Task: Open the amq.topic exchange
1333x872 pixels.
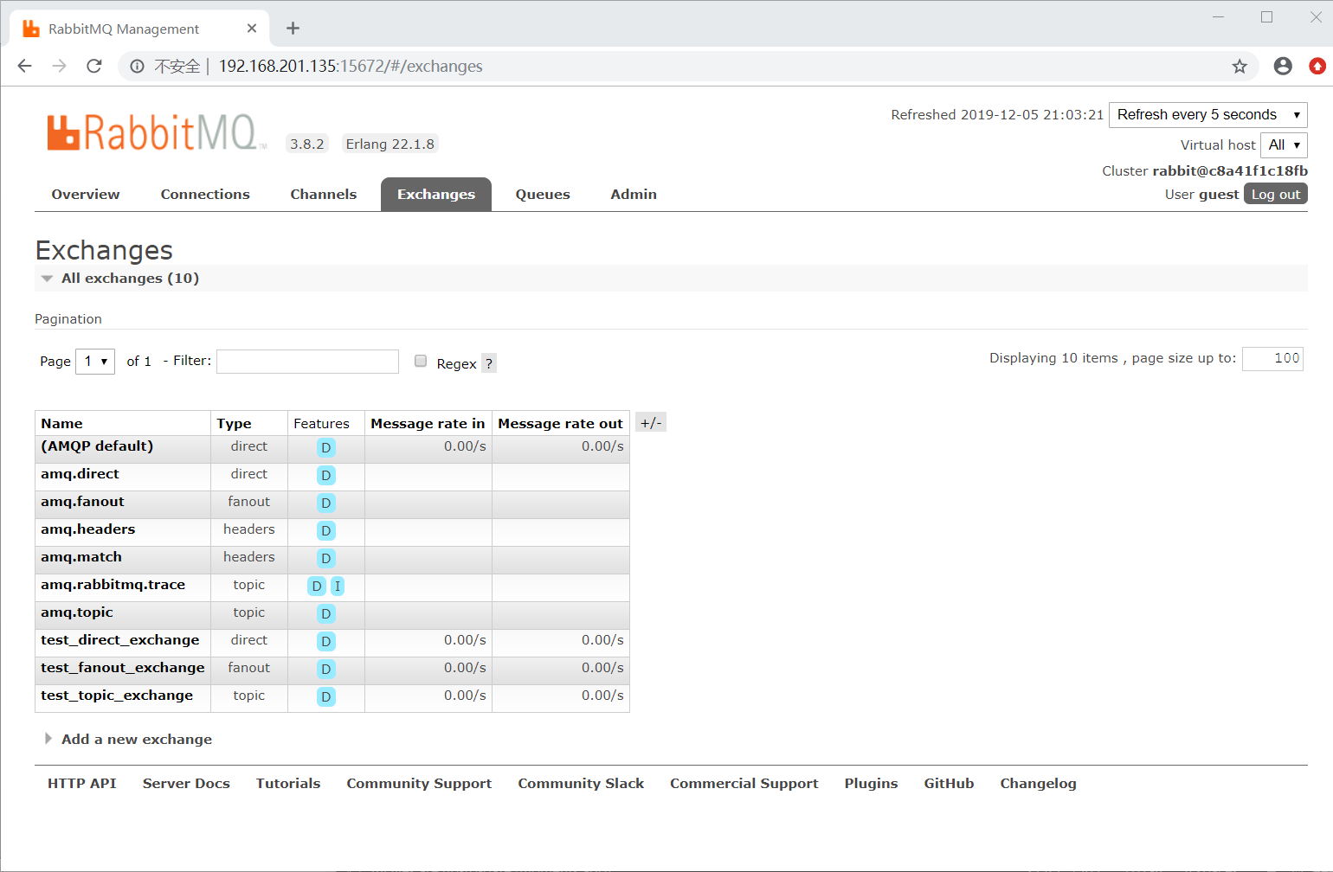Action: pos(77,612)
